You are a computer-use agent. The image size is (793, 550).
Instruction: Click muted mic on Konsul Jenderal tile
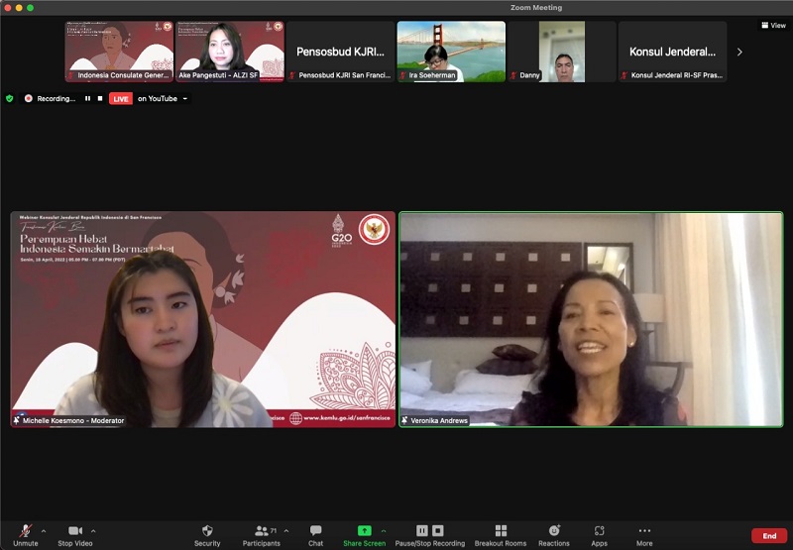(x=624, y=75)
